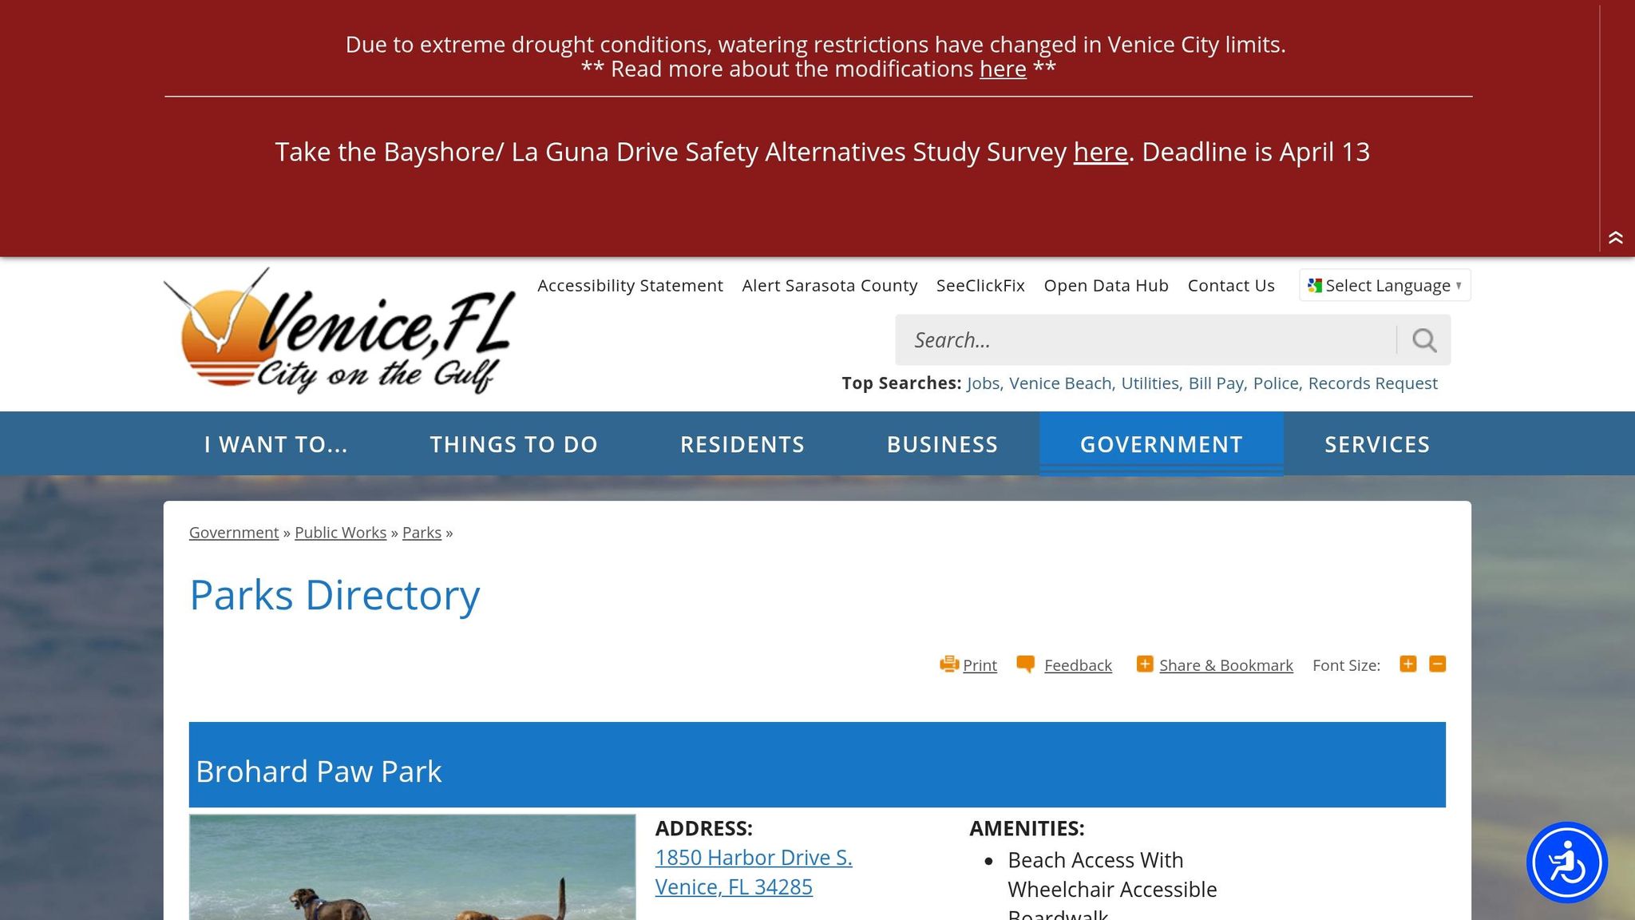Viewport: 1635px width, 920px height.
Task: Click the Venice Beach top search link
Action: click(x=1059, y=383)
